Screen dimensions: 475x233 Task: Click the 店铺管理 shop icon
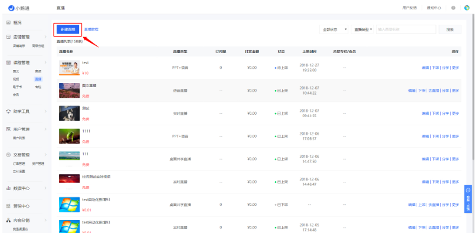coord(8,37)
